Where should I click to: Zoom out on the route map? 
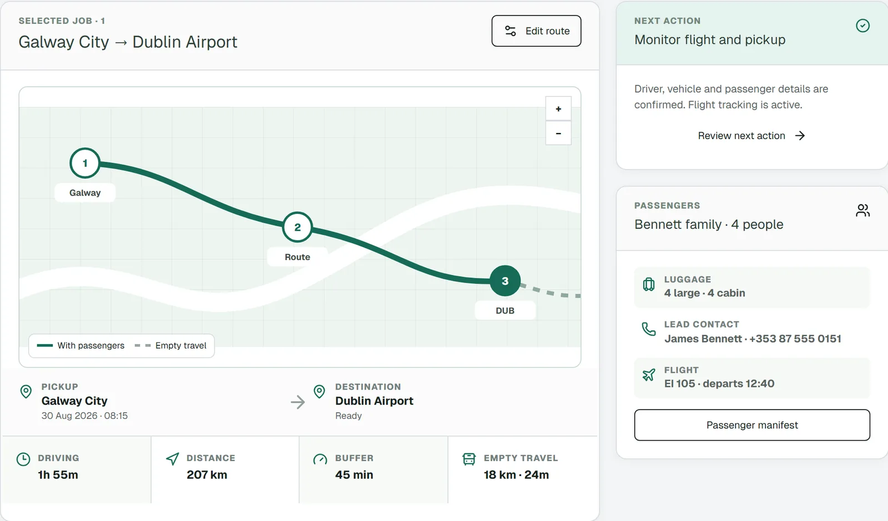tap(558, 134)
